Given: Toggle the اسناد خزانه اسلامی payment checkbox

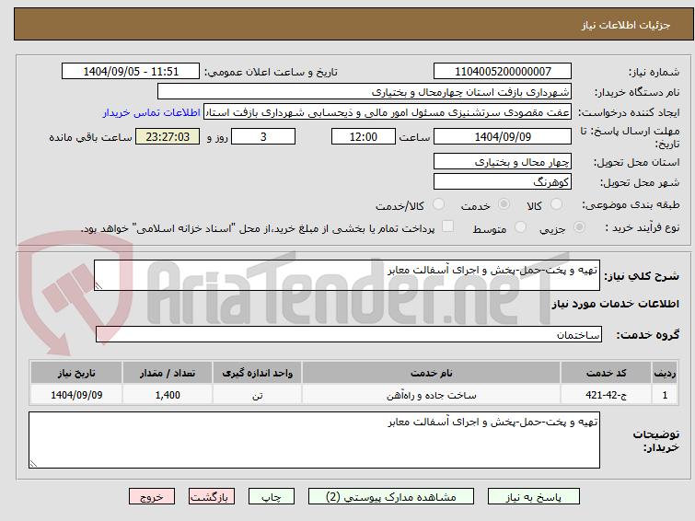Looking at the screenshot, I should (x=448, y=226).
